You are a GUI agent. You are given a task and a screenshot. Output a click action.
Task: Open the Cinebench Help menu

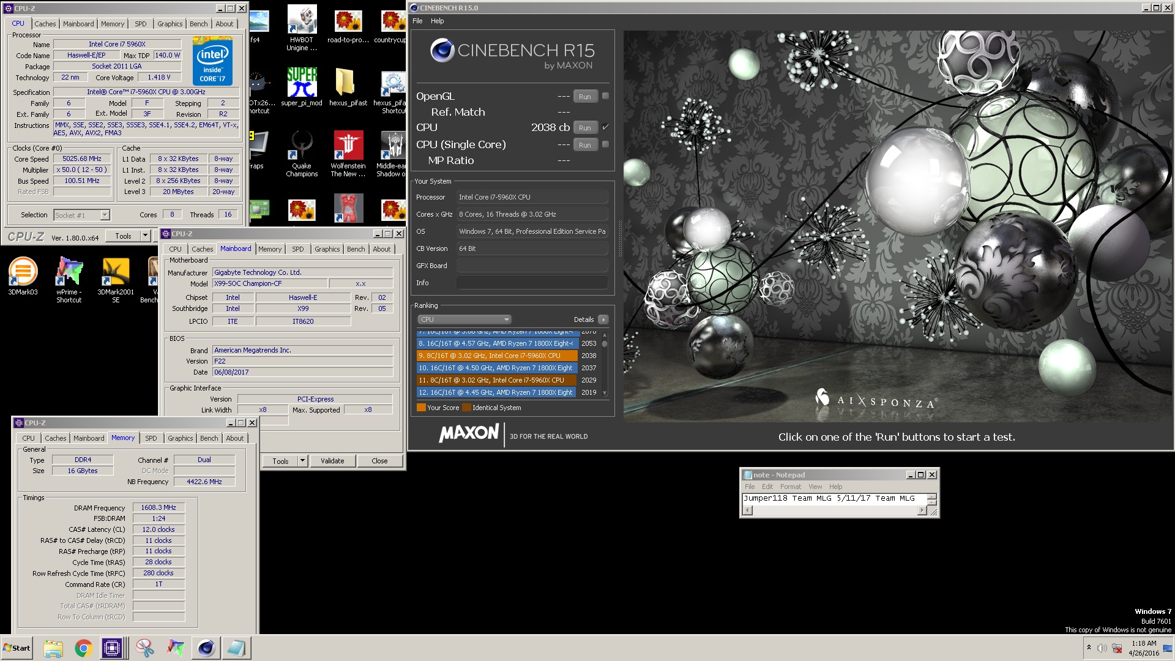point(437,21)
